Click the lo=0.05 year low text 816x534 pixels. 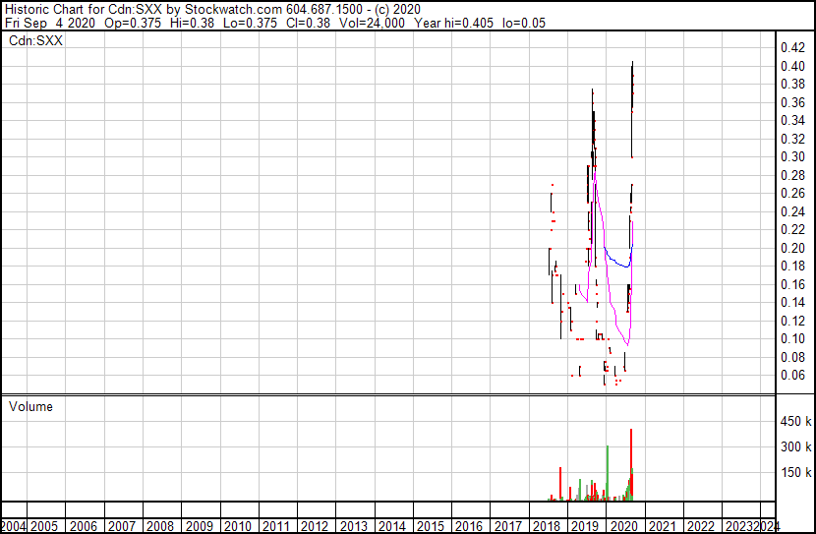[524, 23]
